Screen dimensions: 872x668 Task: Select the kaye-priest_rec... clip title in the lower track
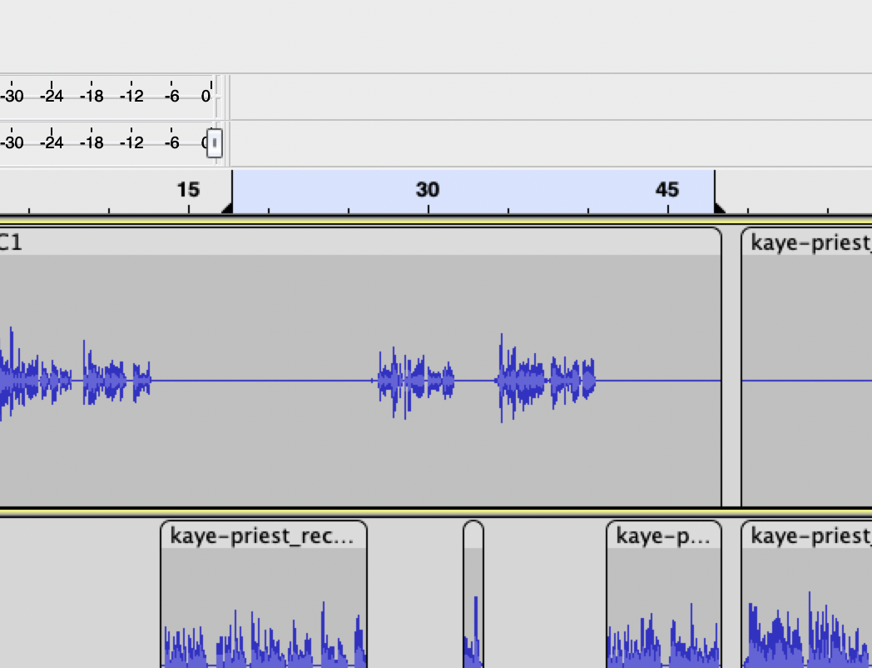click(264, 536)
